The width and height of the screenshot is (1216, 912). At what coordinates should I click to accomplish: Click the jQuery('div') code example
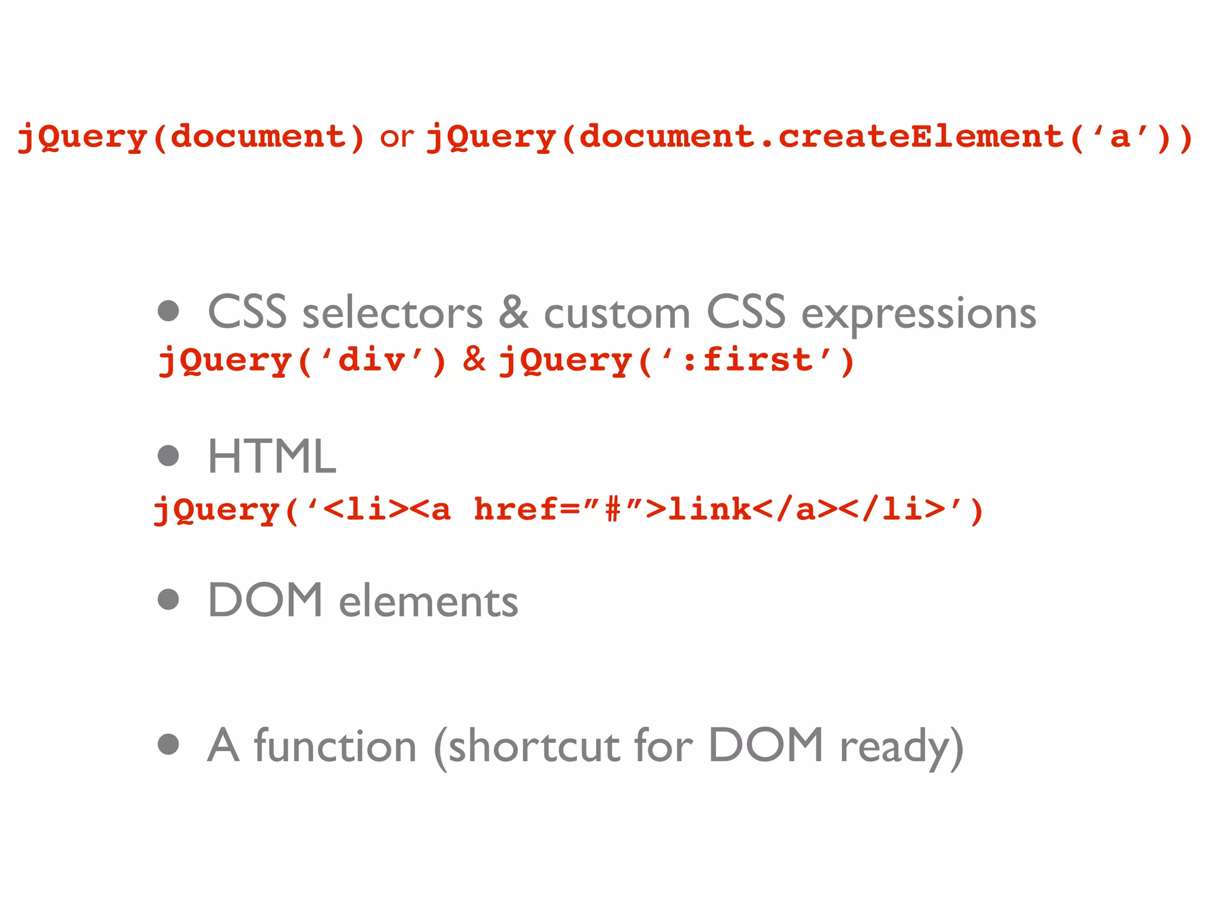tap(302, 361)
